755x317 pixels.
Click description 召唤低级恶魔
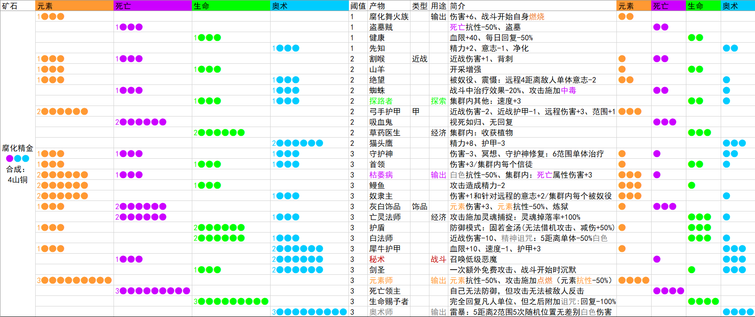pyautogui.click(x=473, y=259)
